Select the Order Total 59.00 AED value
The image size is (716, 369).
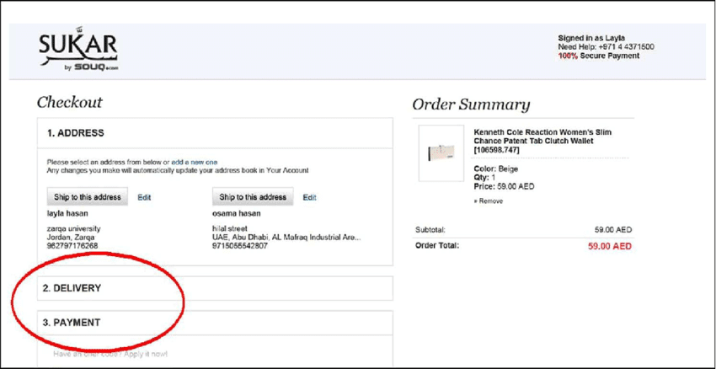click(x=610, y=246)
